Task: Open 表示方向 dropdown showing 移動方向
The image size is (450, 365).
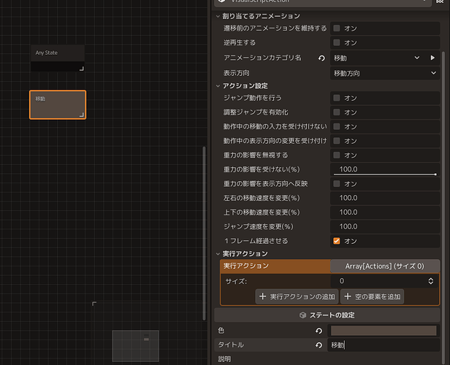Action: pyautogui.click(x=385, y=73)
